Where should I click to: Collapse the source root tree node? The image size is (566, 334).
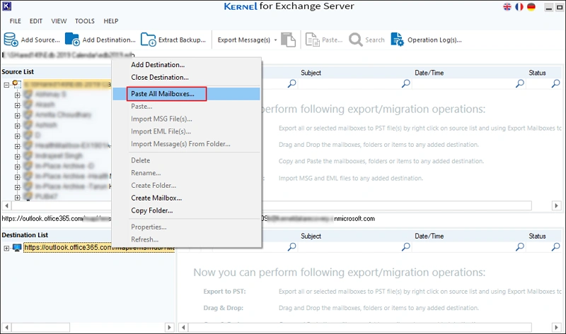coord(6,85)
